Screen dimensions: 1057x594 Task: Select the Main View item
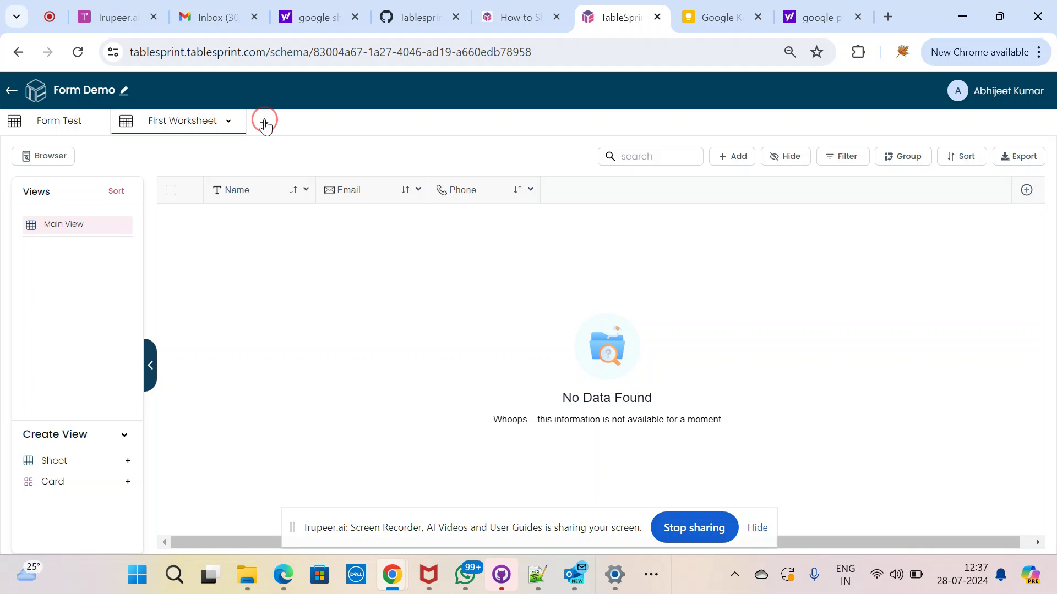click(63, 223)
